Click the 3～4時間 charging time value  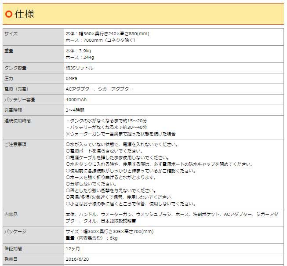pyautogui.click(x=75, y=110)
